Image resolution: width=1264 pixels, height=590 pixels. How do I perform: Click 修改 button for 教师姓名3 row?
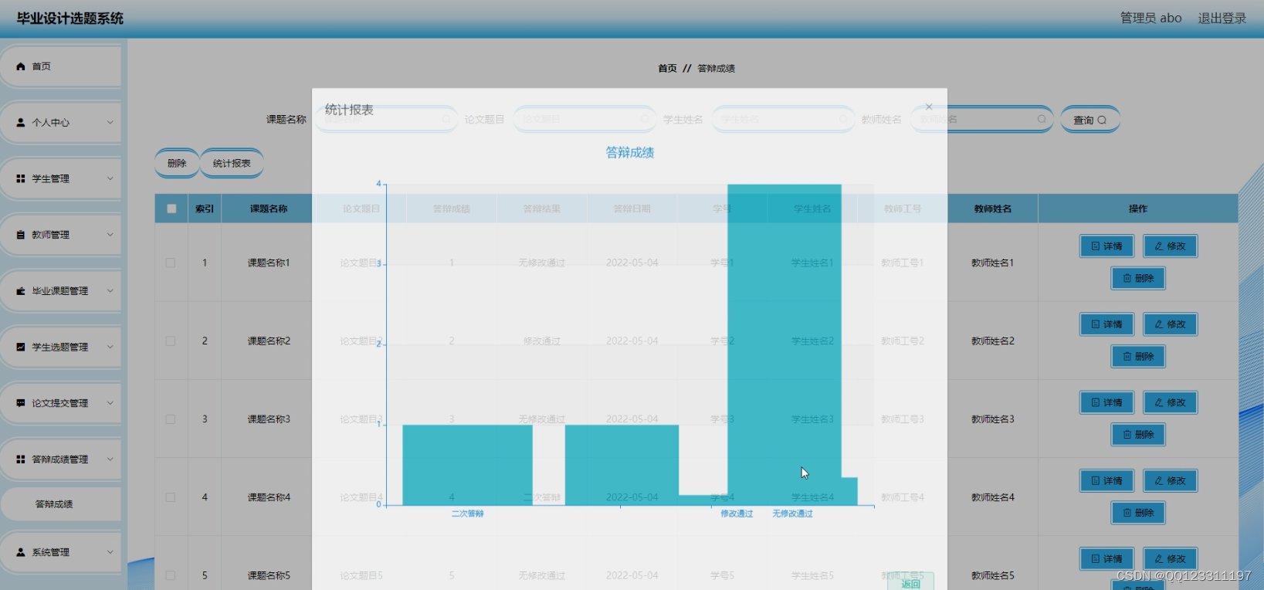coord(1171,402)
